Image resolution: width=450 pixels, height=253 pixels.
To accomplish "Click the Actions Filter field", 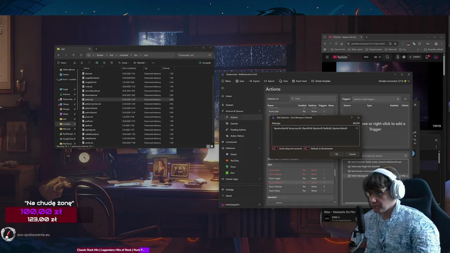I will 313,99.
